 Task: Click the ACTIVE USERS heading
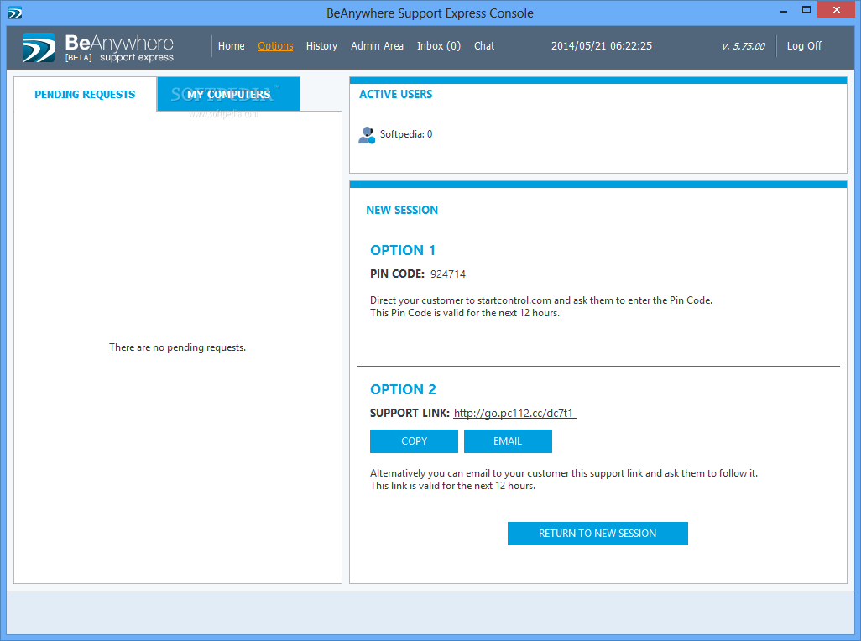point(395,95)
